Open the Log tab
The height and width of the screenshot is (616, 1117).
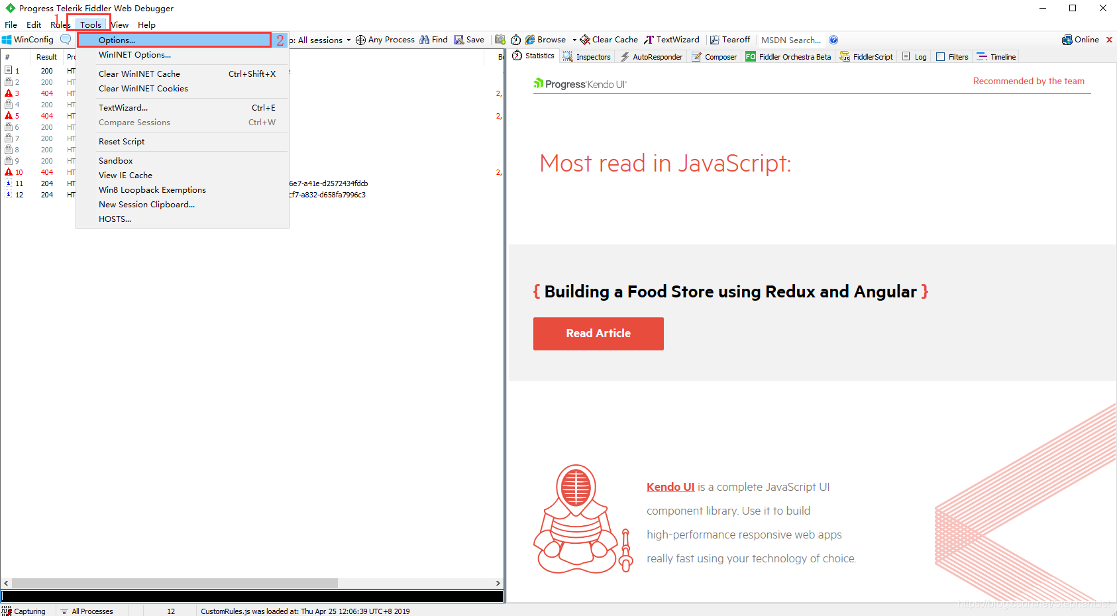[x=914, y=57]
